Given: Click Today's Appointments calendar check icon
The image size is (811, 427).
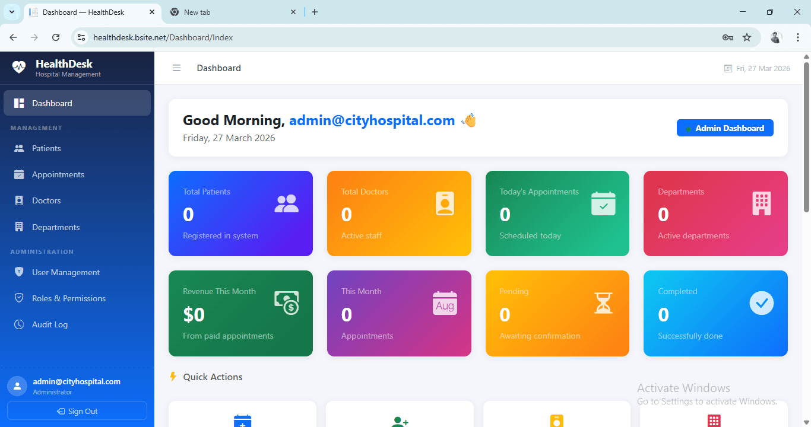Looking at the screenshot, I should click(x=603, y=203).
